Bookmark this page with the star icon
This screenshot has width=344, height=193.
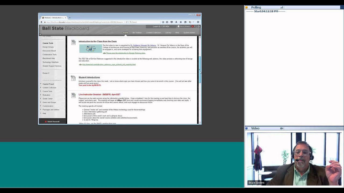pos(163,22)
